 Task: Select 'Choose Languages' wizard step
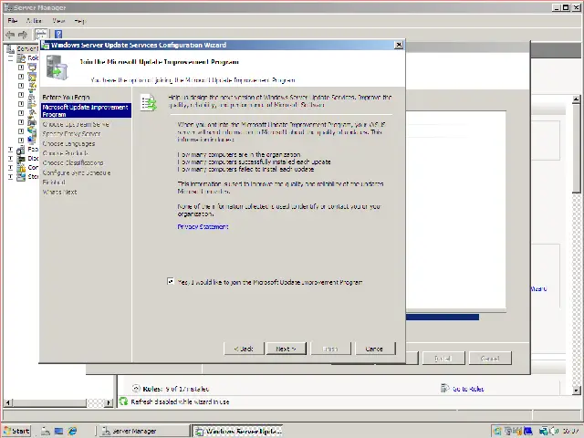pyautogui.click(x=68, y=143)
